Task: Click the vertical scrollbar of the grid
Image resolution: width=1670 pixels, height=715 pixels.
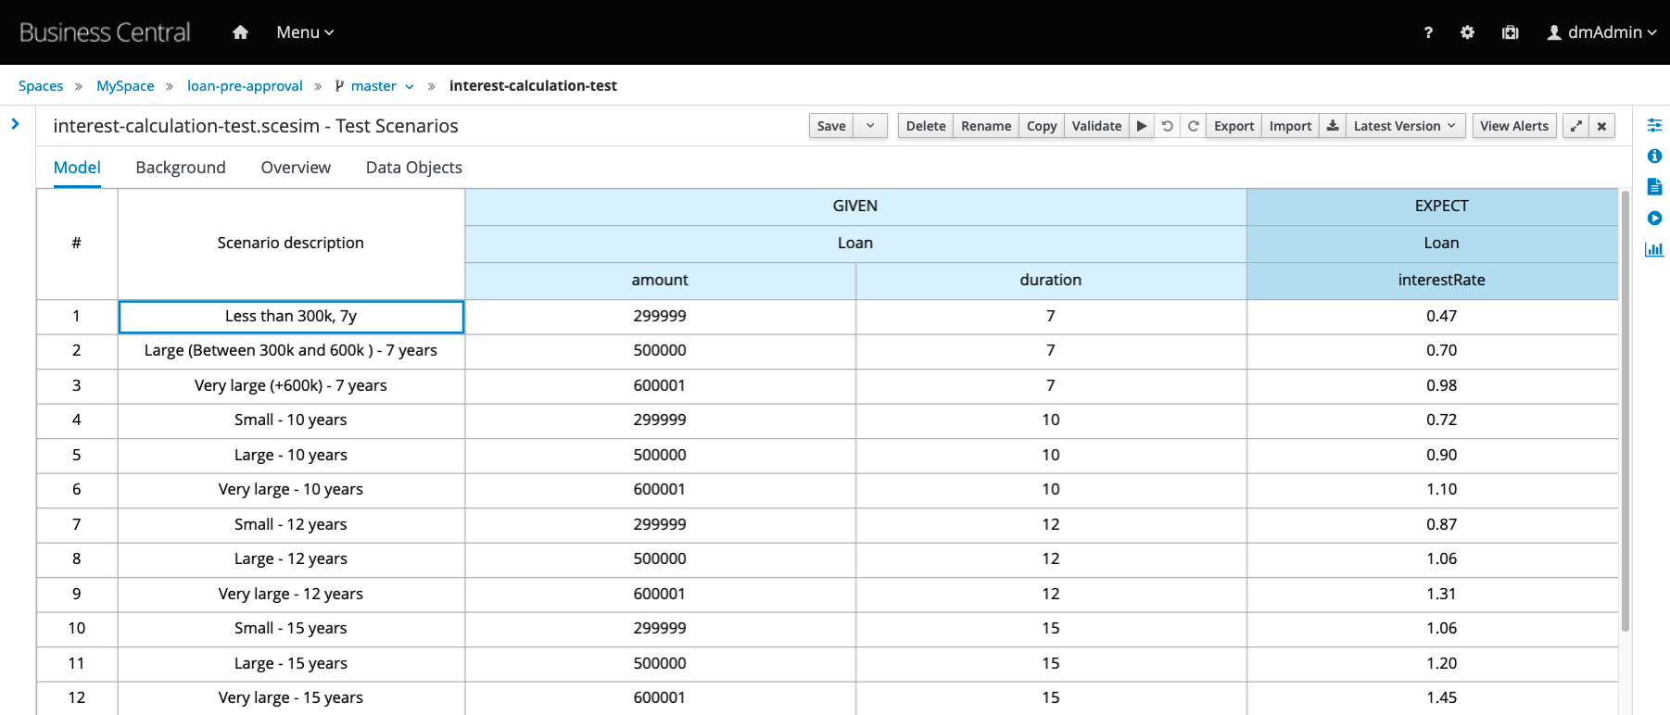Action: [x=1625, y=412]
